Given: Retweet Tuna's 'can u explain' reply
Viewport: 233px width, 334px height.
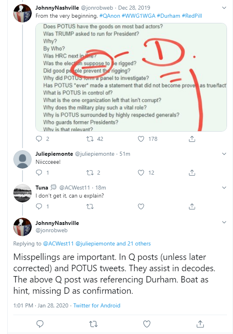Looking at the screenshot, I should click(90, 206).
